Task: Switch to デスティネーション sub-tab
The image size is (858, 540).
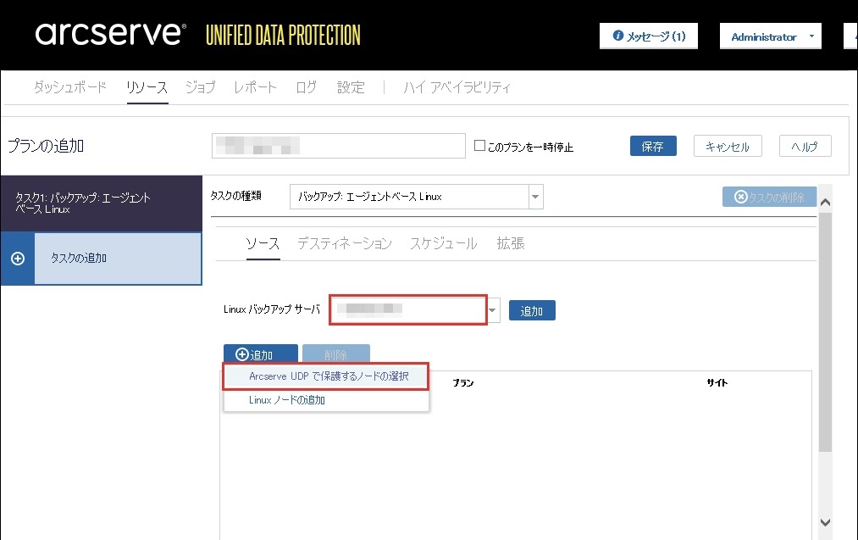Action: (x=345, y=243)
